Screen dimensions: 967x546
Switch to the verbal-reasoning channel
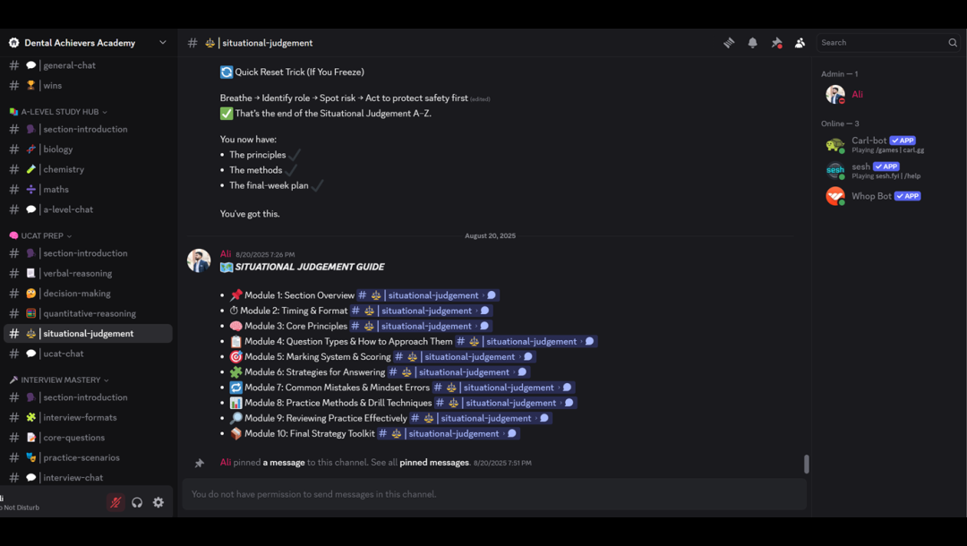click(88, 273)
